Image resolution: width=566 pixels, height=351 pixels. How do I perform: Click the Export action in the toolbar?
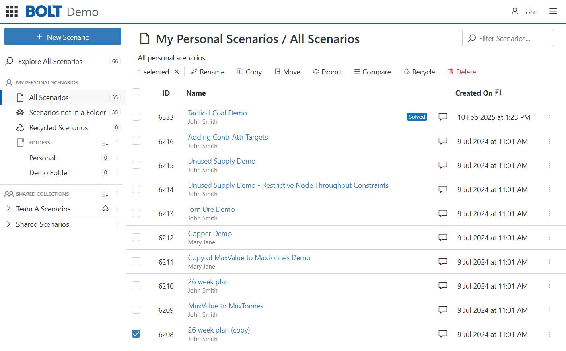point(327,72)
